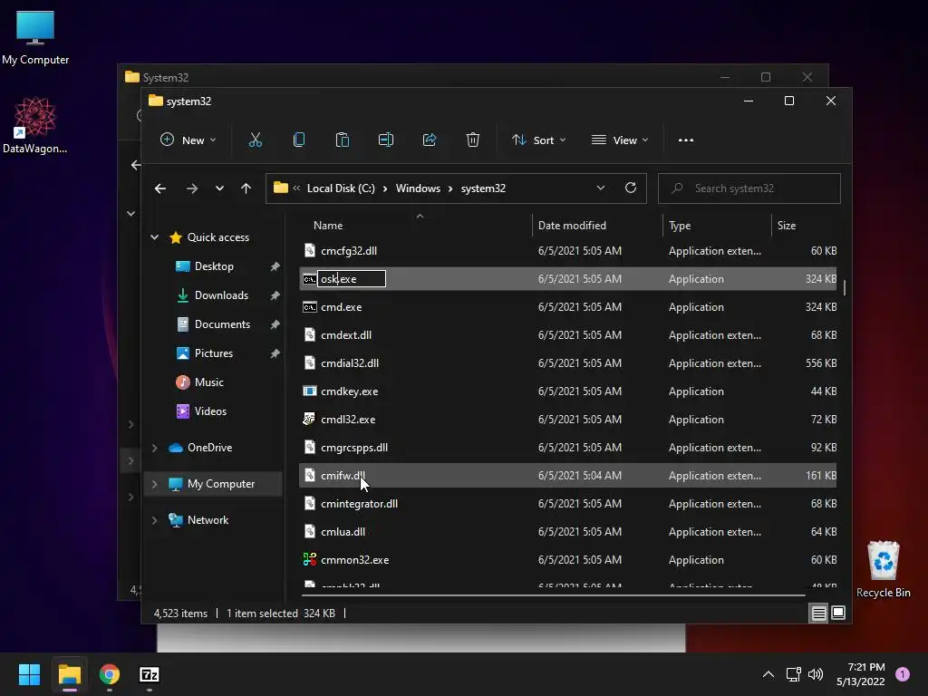
Task: Click the Delete trash icon
Action: pyautogui.click(x=472, y=140)
